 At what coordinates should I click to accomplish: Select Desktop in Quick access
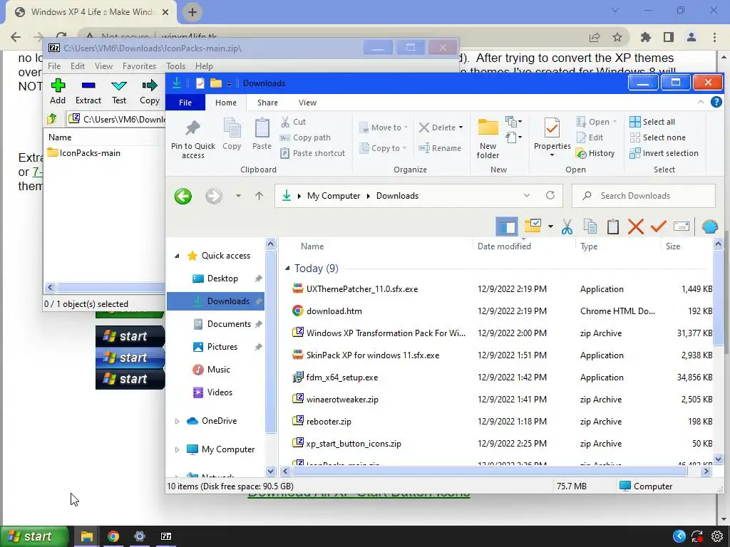pos(222,278)
